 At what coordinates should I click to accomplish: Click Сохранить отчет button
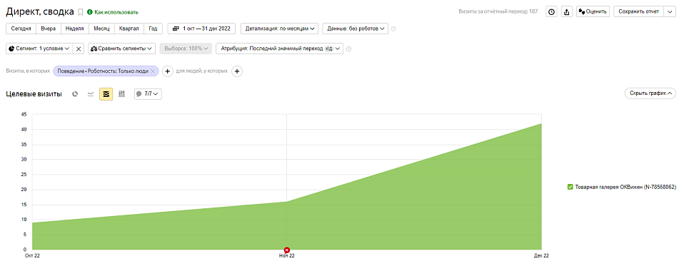pos(638,12)
